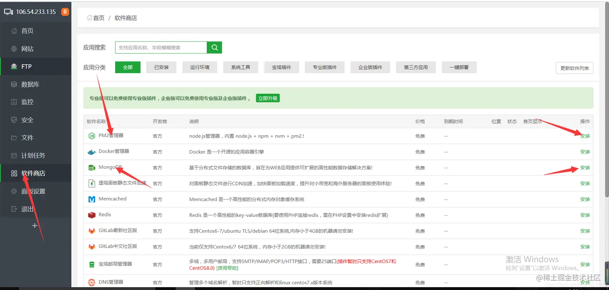Image resolution: width=609 pixels, height=290 pixels.
Task: Click the 堡塔面板静态文件加速 file icon
Action: [x=91, y=183]
